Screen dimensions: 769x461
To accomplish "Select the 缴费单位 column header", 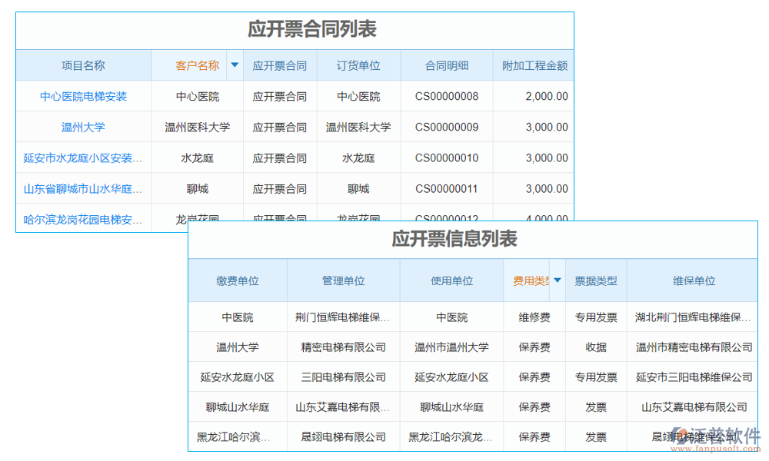I will 238,280.
